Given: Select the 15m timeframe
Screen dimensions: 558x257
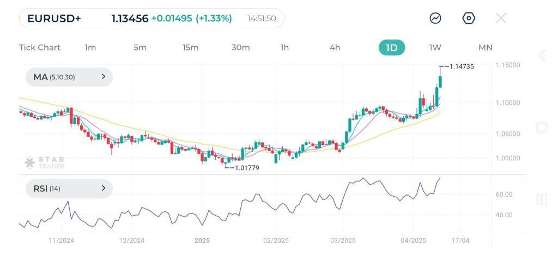Looking at the screenshot, I should click(190, 48).
